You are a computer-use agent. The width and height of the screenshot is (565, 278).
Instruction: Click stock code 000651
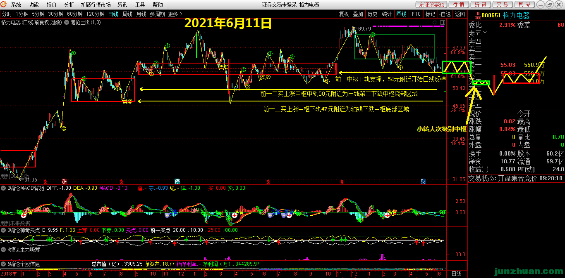click(x=491, y=16)
